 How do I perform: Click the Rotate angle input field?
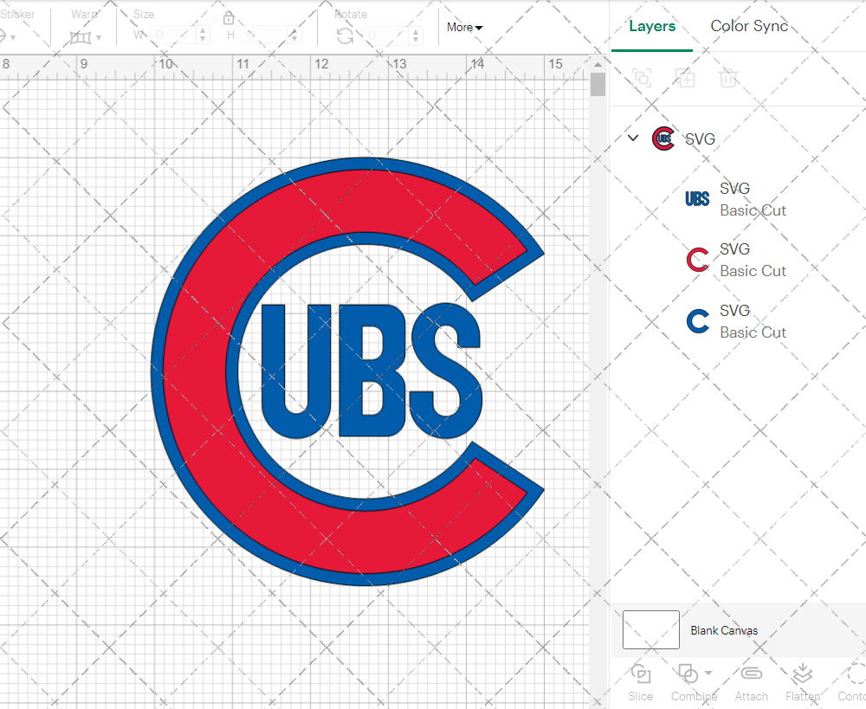tap(386, 35)
